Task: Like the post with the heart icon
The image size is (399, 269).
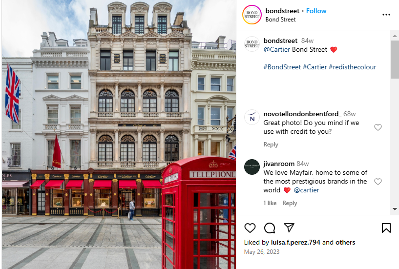Action: (x=250, y=228)
